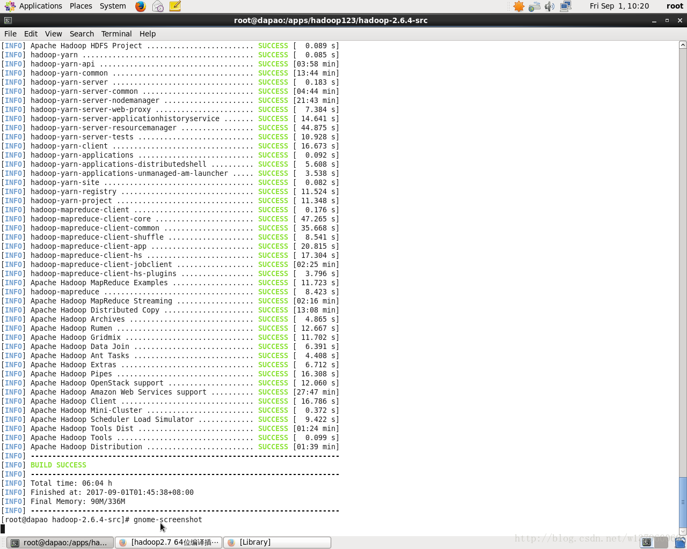Open the root user menu

click(675, 6)
